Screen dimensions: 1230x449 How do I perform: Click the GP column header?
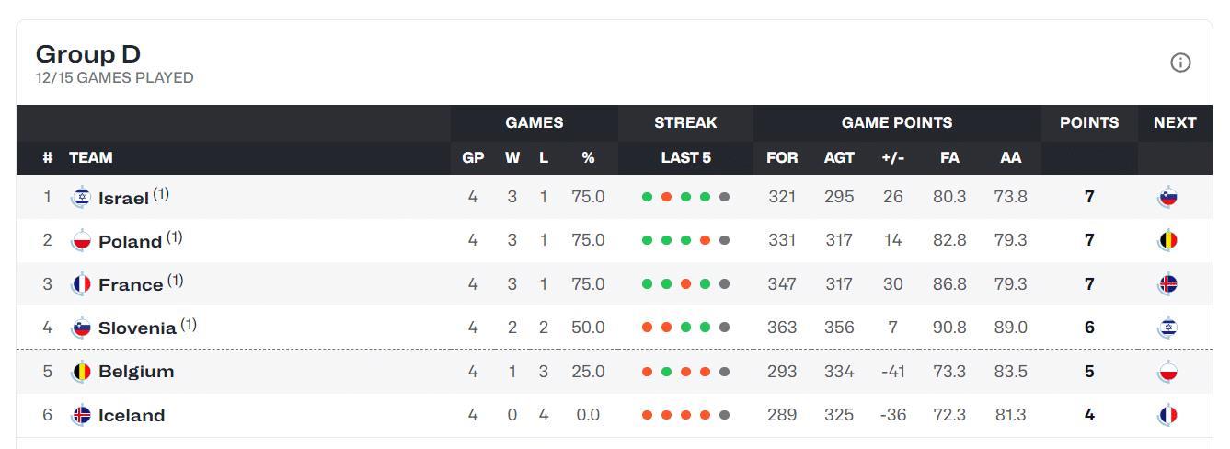pyautogui.click(x=473, y=157)
